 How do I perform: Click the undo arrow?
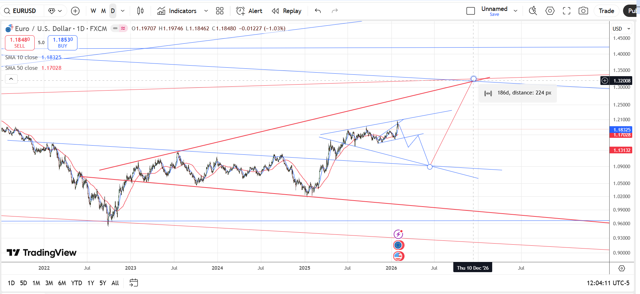[x=318, y=11]
